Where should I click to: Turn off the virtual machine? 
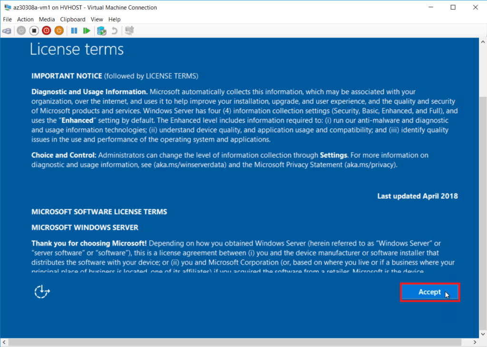pos(34,30)
